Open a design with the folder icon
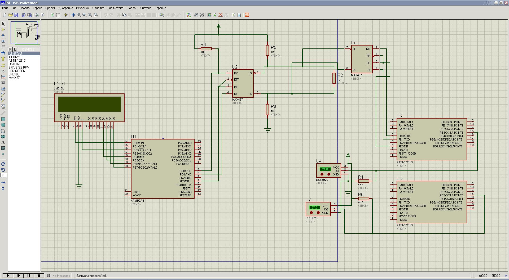 pos(10,15)
